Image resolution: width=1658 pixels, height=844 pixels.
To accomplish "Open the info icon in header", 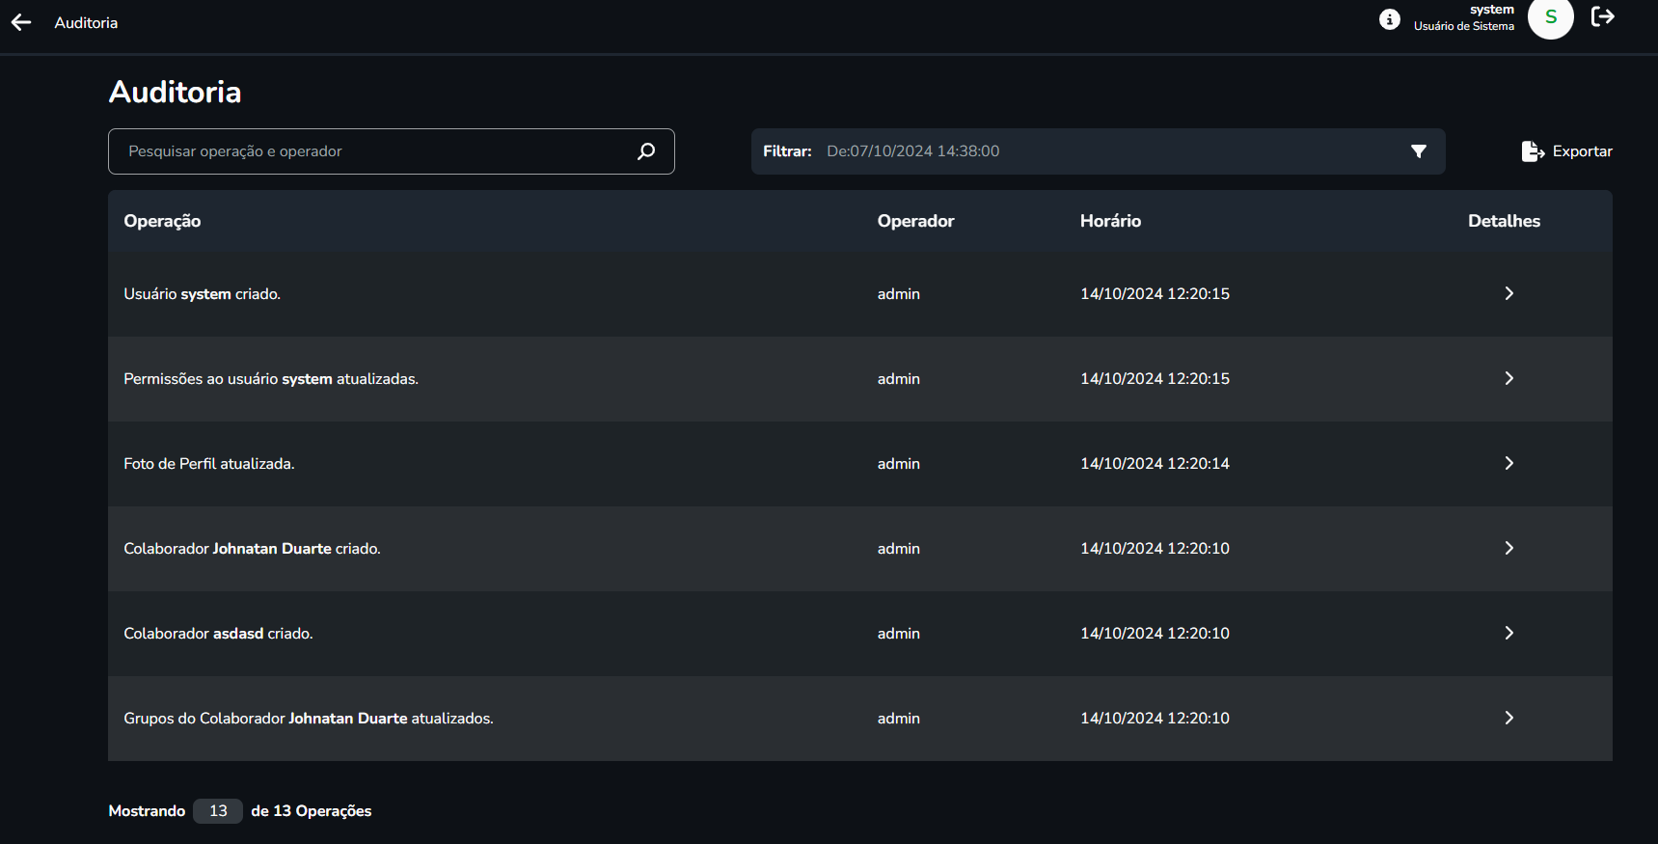I will coord(1389,19).
